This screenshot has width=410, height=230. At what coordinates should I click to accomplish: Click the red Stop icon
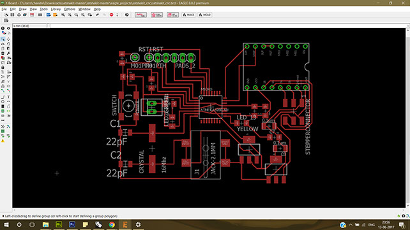pos(111,15)
